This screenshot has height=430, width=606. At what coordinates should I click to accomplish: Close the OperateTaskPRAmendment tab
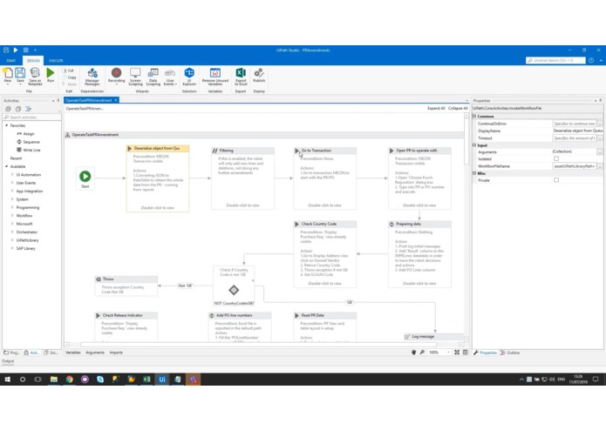(x=116, y=100)
